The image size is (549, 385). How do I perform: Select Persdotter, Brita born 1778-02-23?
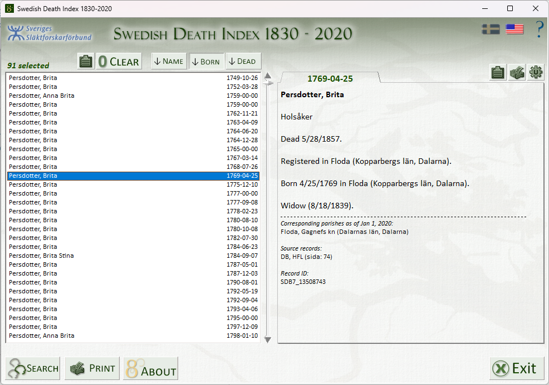tap(134, 211)
